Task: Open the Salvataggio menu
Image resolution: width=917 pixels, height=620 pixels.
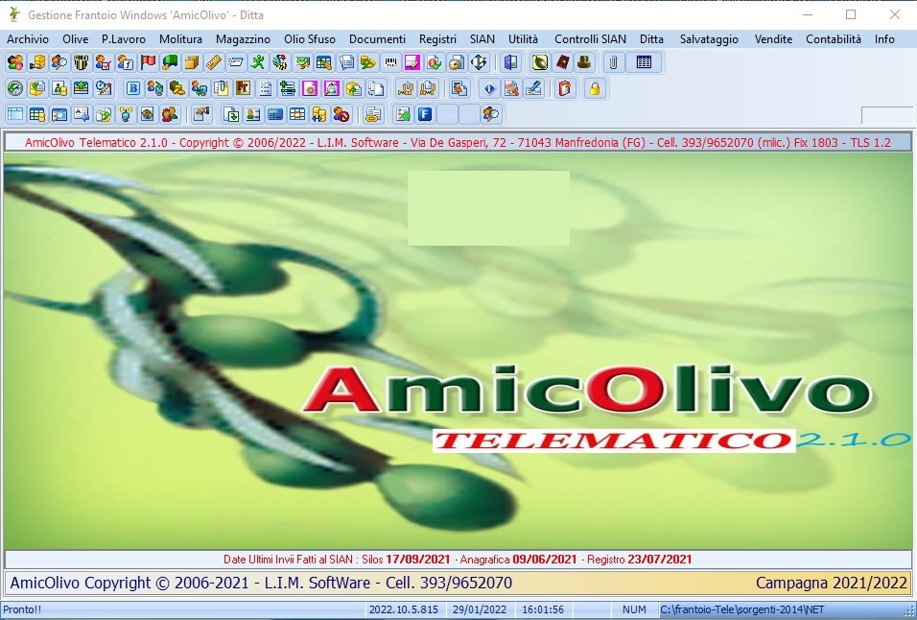Action: (709, 39)
